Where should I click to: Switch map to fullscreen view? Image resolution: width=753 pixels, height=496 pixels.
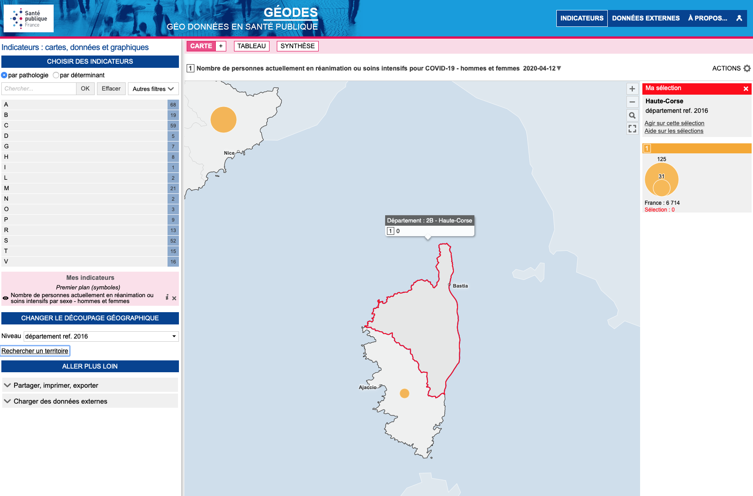(632, 129)
